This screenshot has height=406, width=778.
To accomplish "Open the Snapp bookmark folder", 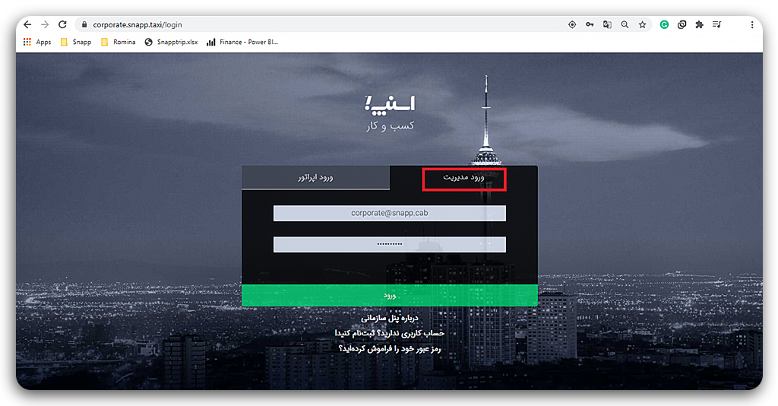I will pos(76,42).
